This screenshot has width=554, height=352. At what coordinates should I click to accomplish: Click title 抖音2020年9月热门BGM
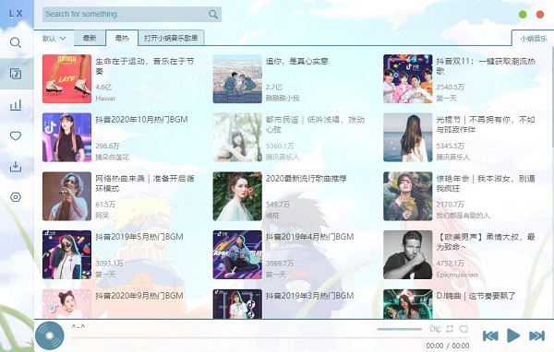tap(139, 296)
